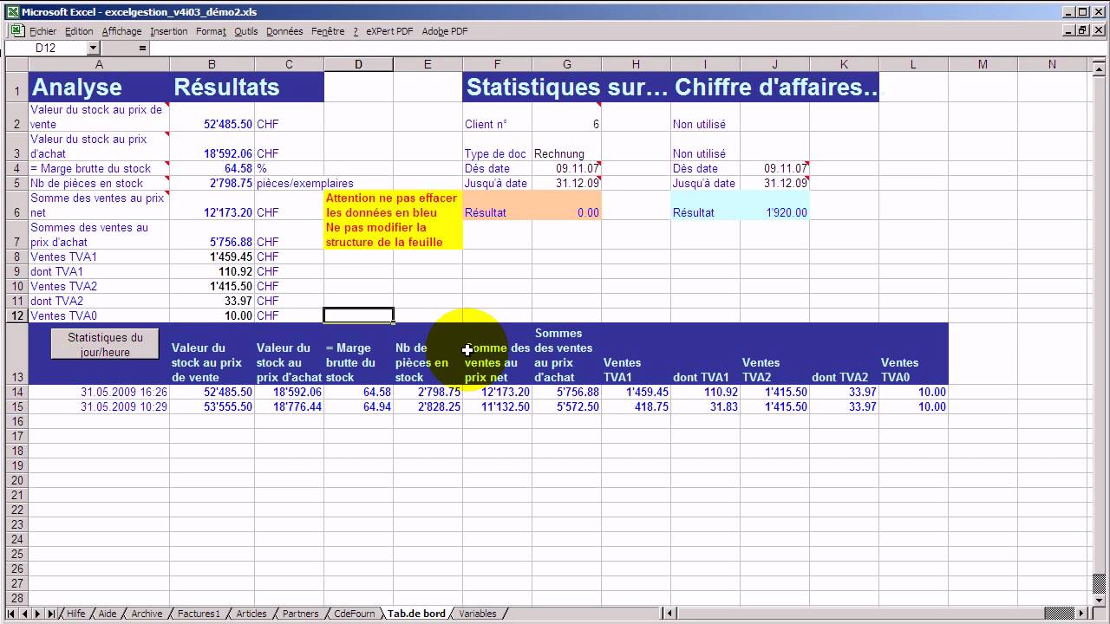Screen dimensions: 1110x624
Task: Switch to the Hilfe sheet tab
Action: (x=75, y=614)
